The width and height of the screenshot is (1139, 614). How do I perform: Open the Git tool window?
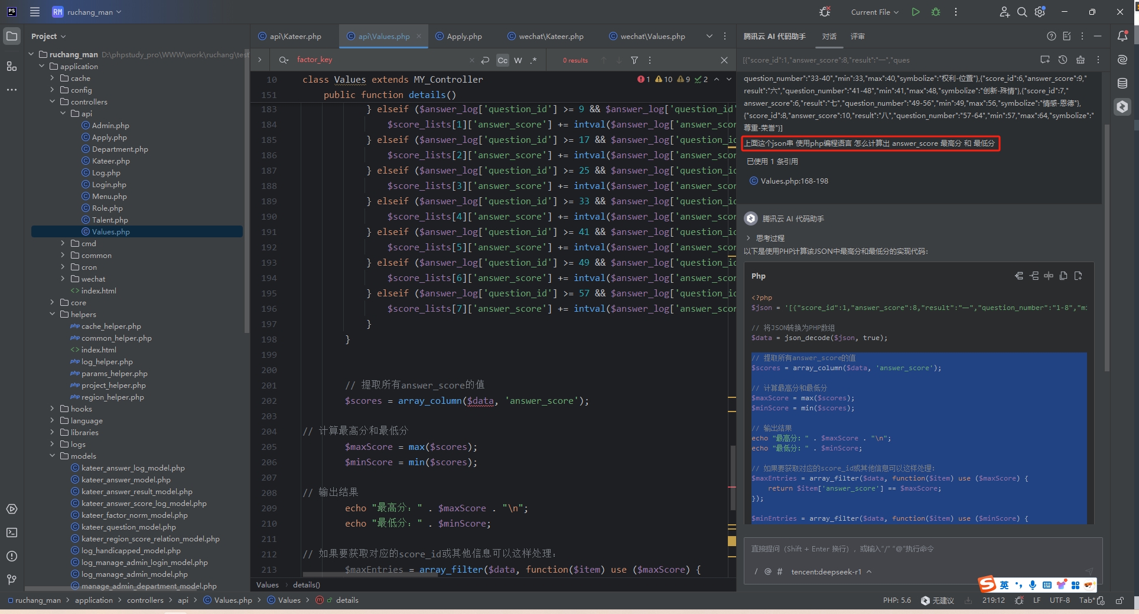12,580
